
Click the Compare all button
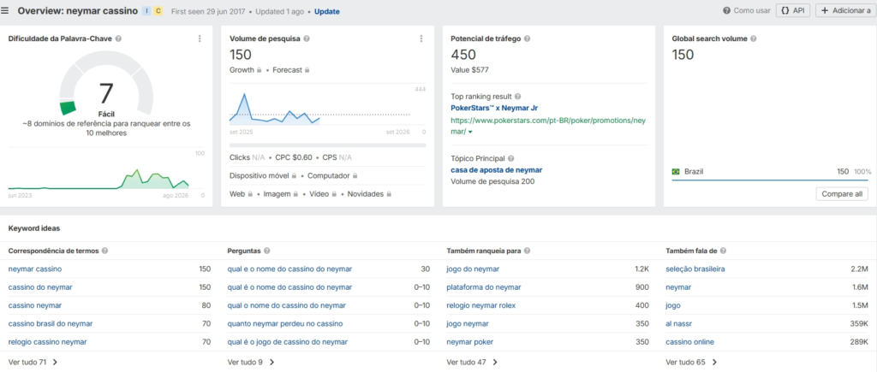tap(842, 194)
